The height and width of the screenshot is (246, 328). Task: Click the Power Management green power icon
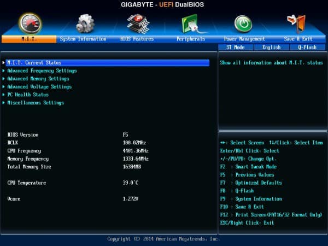click(x=244, y=24)
